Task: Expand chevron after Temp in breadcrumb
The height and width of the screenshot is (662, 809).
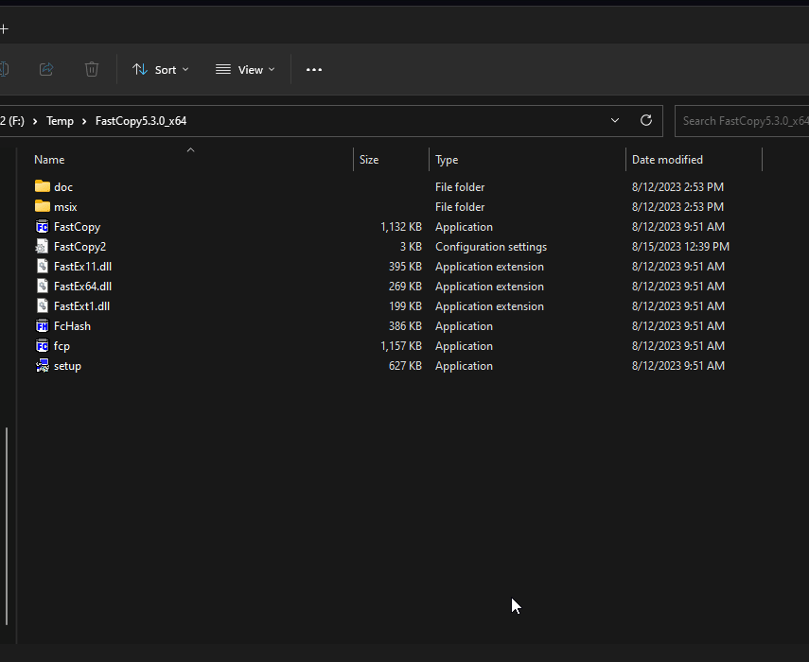Action: (84, 121)
